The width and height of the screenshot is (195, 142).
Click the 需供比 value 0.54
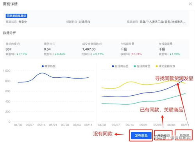pyautogui.click(x=47, y=49)
